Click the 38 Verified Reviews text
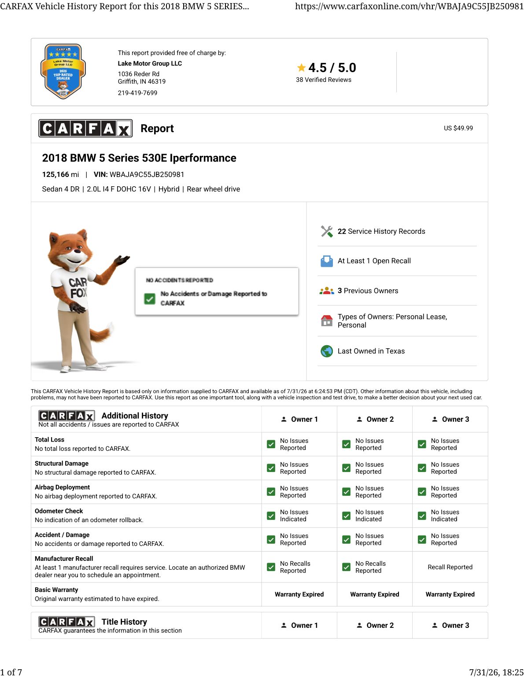The height and width of the screenshot is (678, 524). click(324, 80)
